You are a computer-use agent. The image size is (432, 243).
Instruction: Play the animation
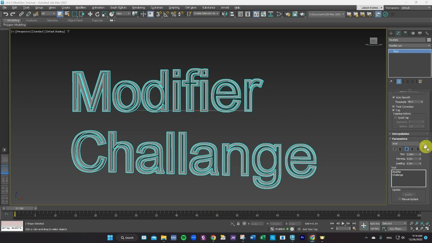coord(343,223)
